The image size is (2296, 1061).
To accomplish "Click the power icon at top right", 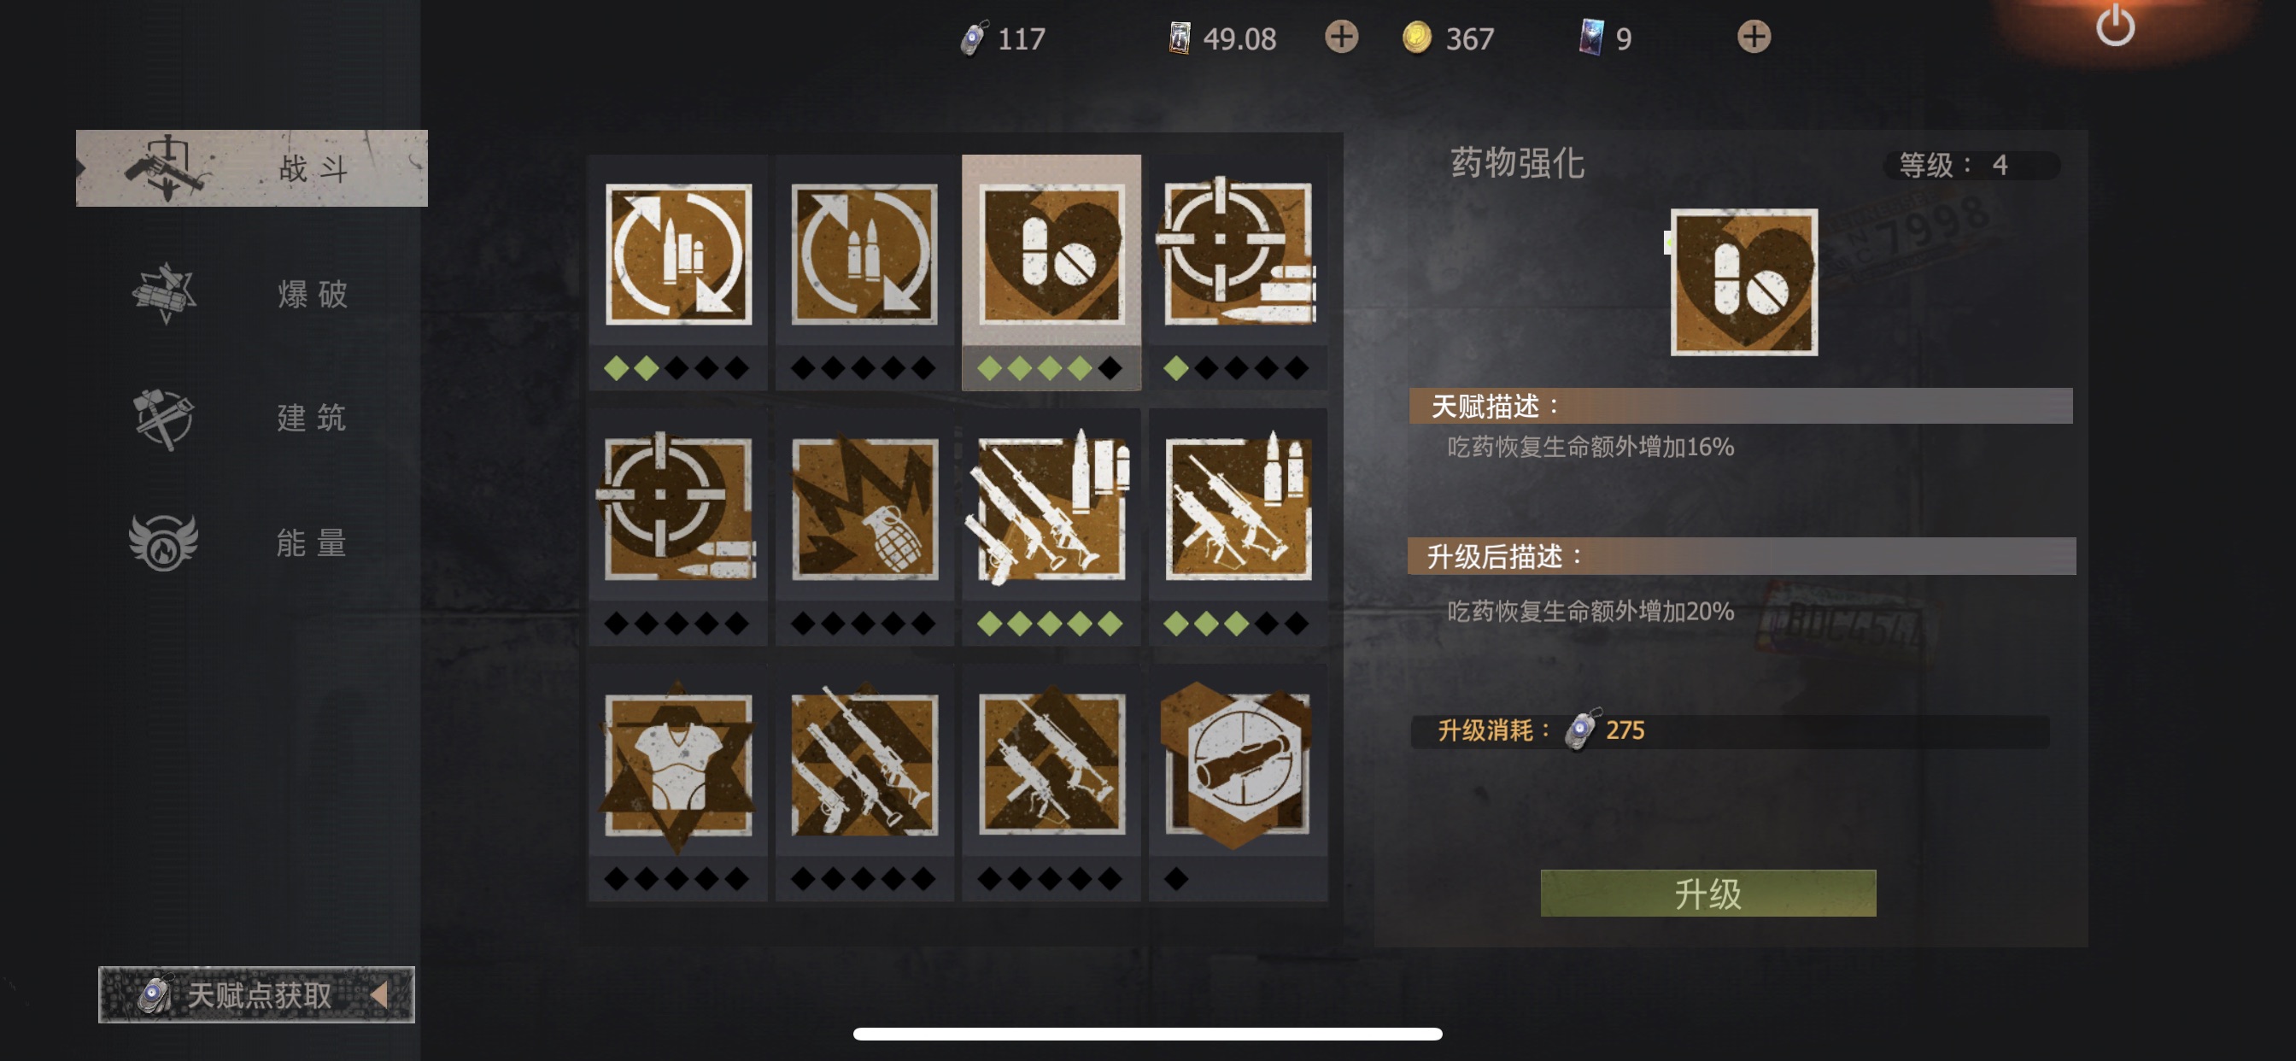I will point(2114,25).
